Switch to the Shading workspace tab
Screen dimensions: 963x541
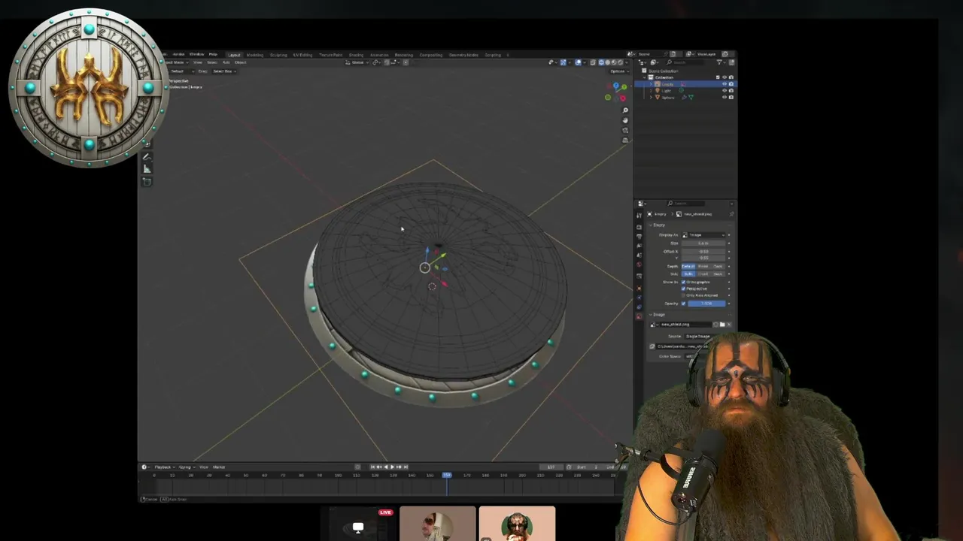(x=356, y=54)
